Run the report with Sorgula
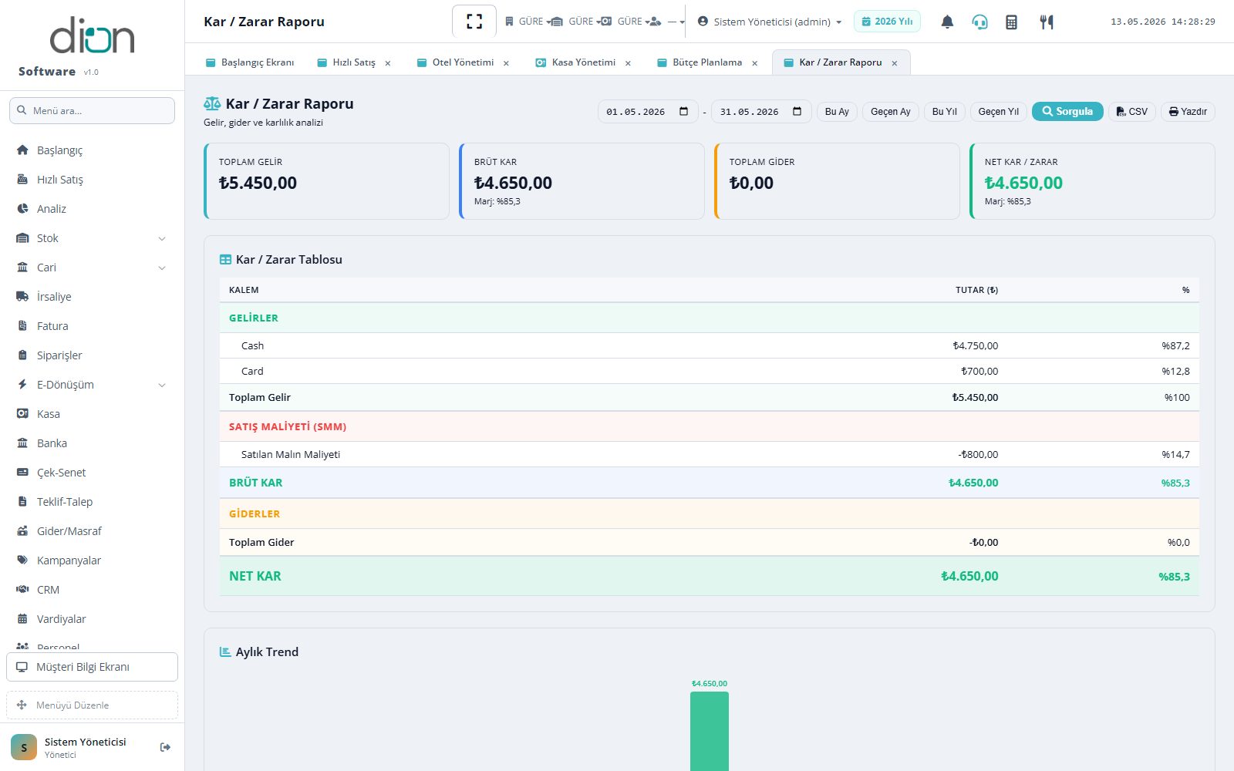 click(x=1067, y=112)
